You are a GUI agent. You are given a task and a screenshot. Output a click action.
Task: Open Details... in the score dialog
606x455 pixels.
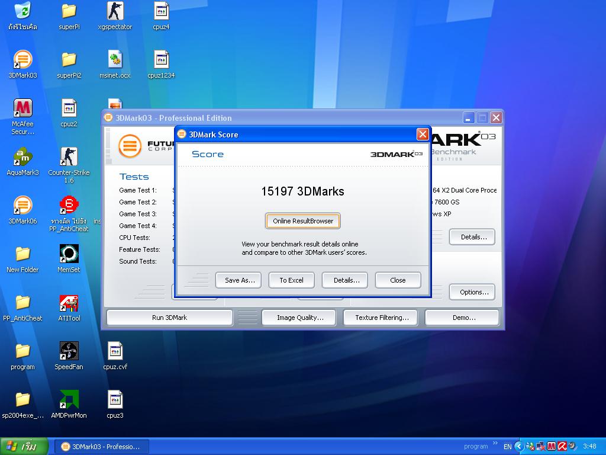(345, 280)
